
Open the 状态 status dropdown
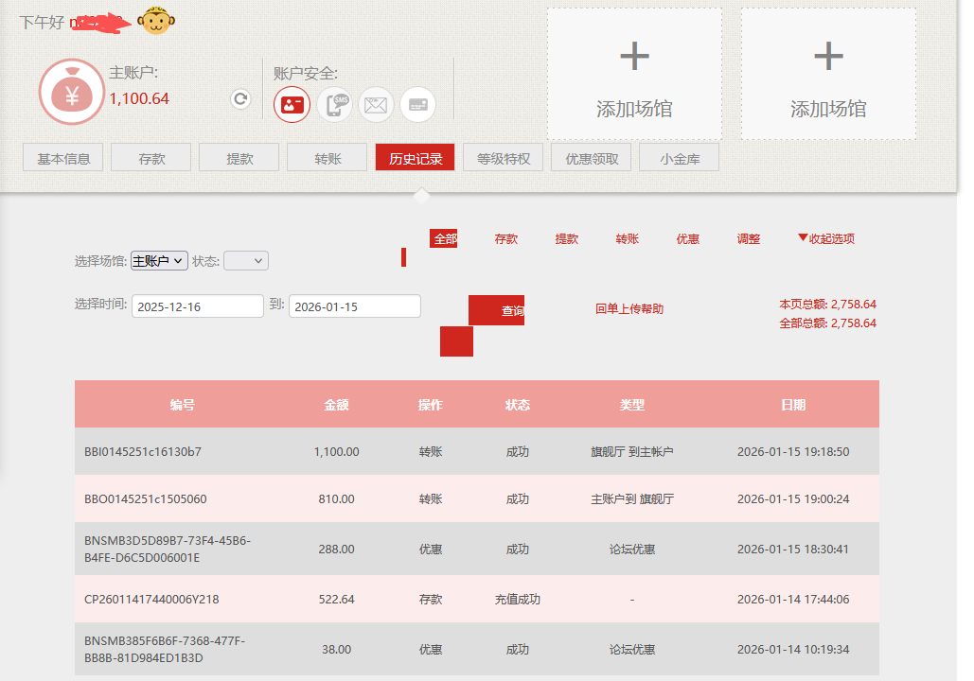click(245, 260)
